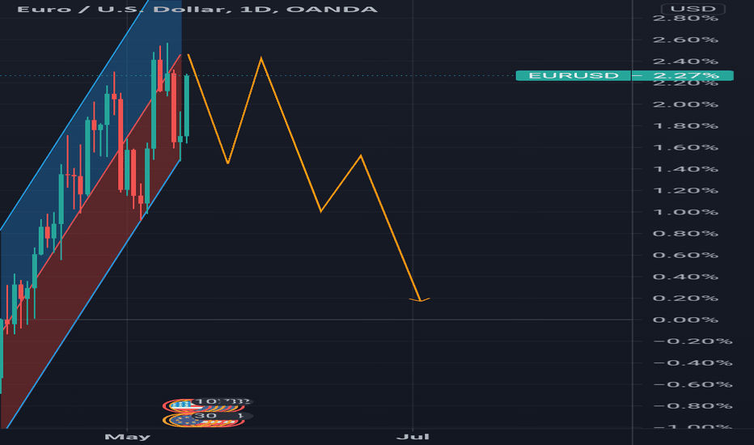The height and width of the screenshot is (445, 754).
Task: Click the 1.00% level on price axis
Action: point(685,212)
